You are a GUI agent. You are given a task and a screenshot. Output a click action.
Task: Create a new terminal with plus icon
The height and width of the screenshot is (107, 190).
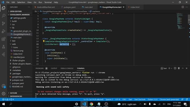tap(169, 68)
